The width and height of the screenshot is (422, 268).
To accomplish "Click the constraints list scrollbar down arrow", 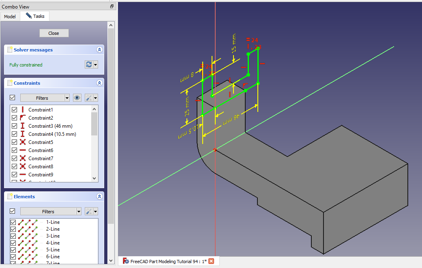I will coord(94,178).
